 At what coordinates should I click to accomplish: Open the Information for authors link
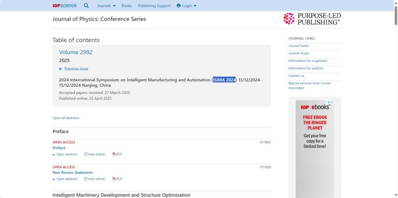coord(306,68)
